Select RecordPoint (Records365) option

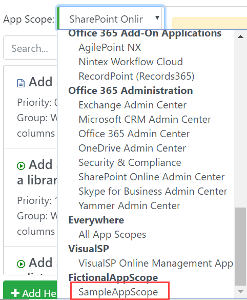(136, 76)
